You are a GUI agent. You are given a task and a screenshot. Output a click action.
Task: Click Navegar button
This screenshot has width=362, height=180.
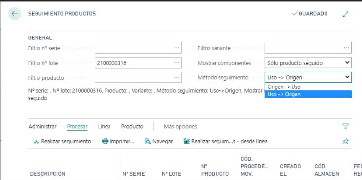159,141
